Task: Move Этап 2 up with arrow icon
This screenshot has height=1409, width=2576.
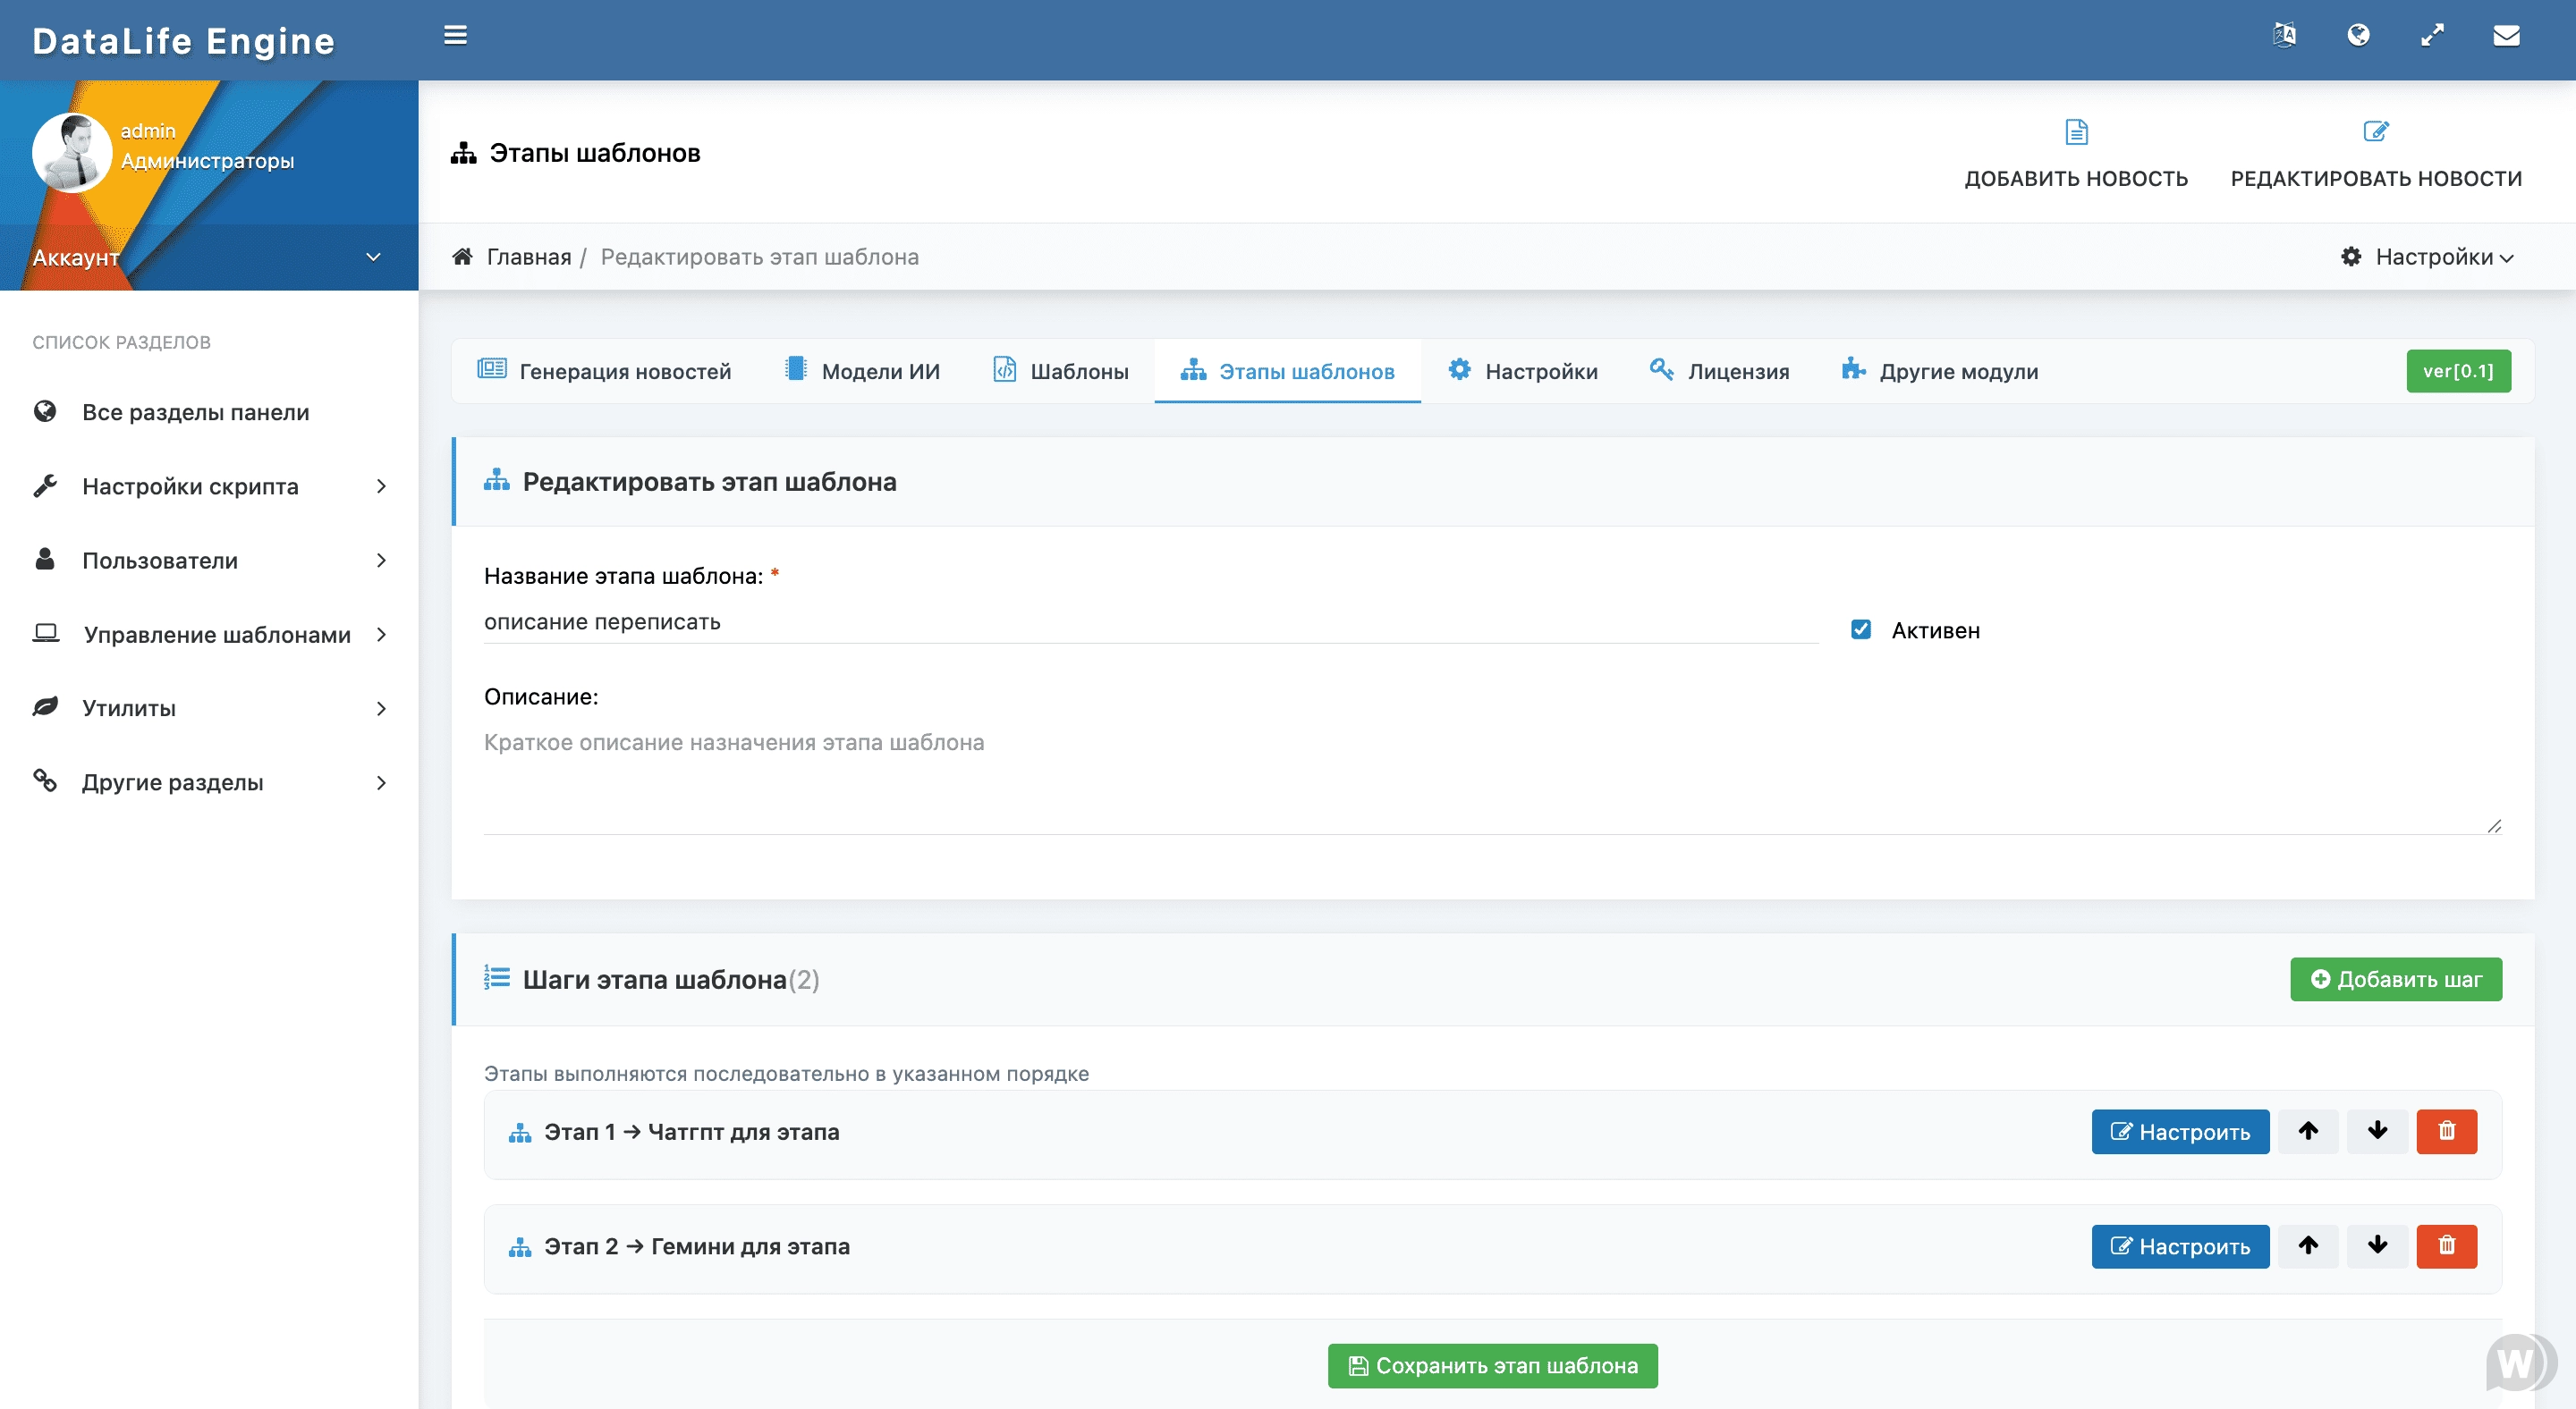Action: (2308, 1245)
